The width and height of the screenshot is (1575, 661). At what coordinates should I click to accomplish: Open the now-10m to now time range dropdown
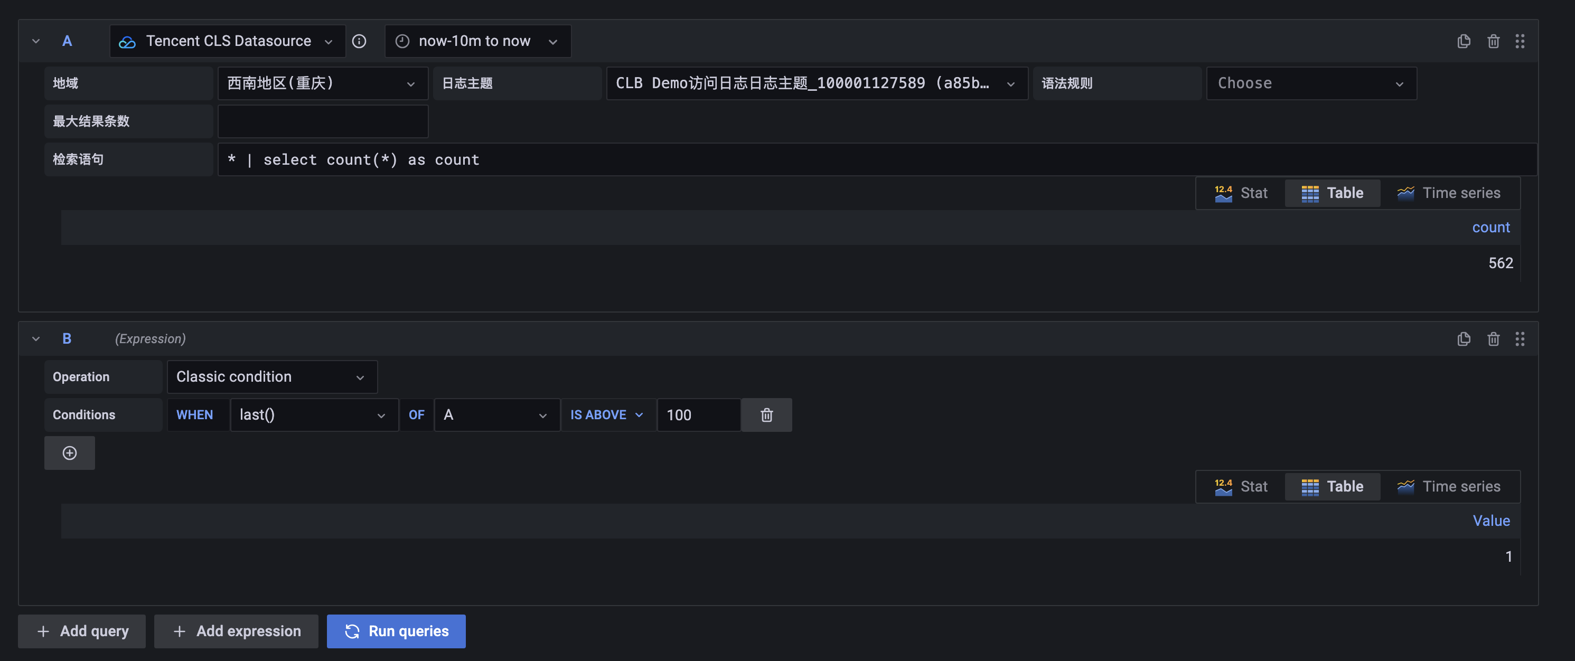click(478, 41)
